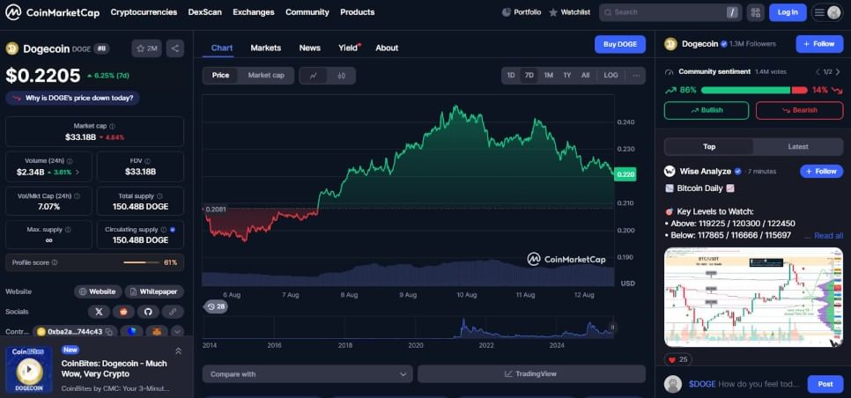Viewport: 851px width, 398px height.
Task: Open the Compare with dropdown
Action: coord(307,374)
